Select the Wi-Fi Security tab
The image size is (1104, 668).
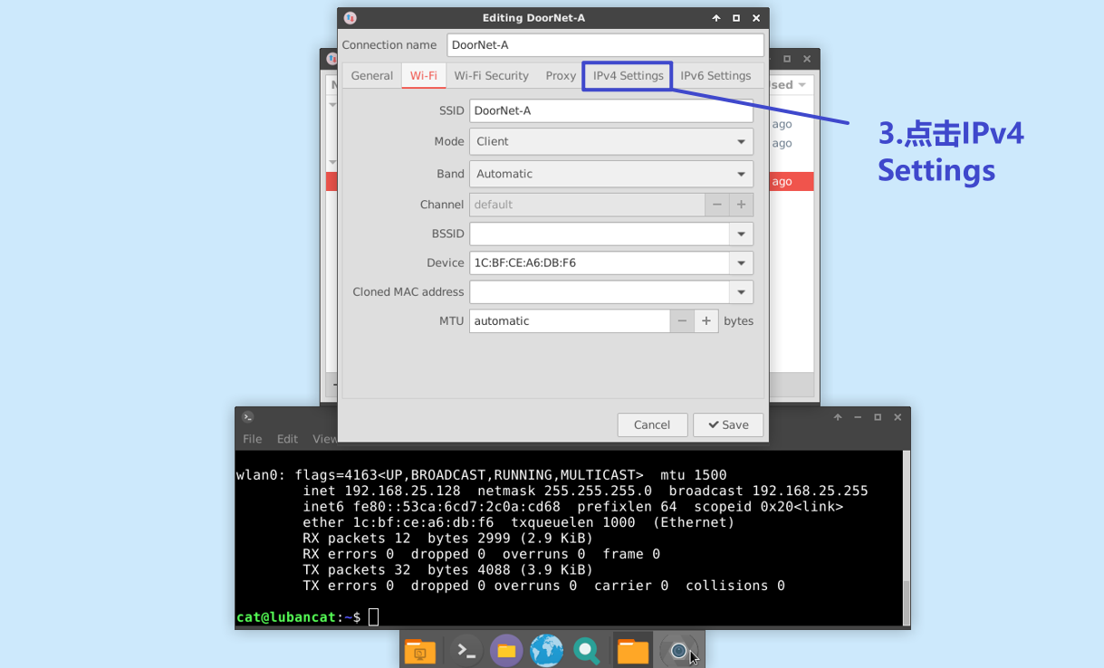pyautogui.click(x=492, y=76)
